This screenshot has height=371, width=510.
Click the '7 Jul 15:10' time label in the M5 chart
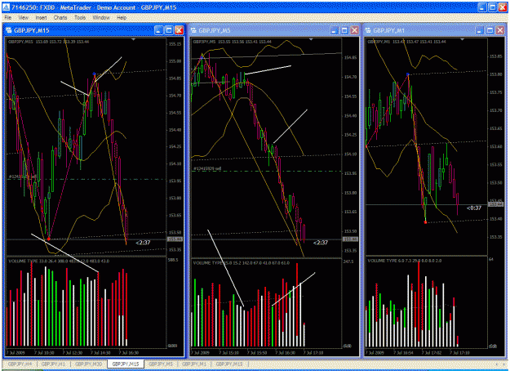pyautogui.click(x=229, y=353)
